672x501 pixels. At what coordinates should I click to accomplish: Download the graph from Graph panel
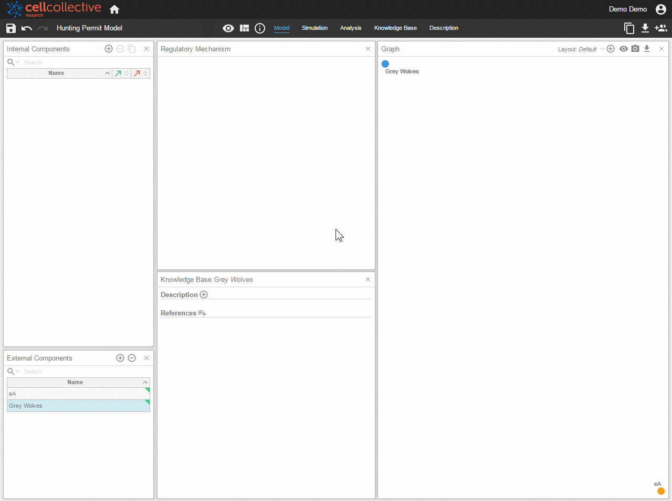[x=647, y=49]
